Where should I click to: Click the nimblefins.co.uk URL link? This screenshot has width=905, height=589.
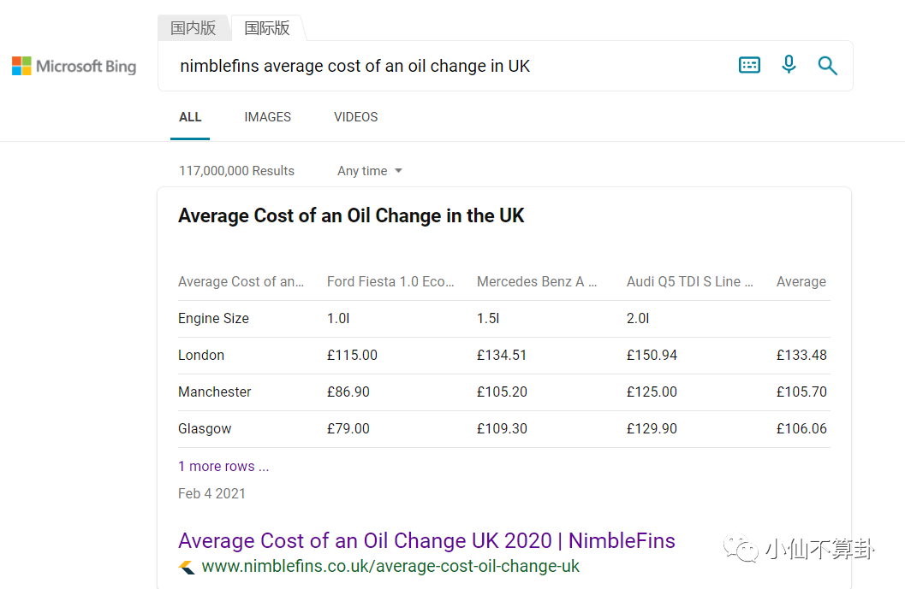[x=390, y=567]
